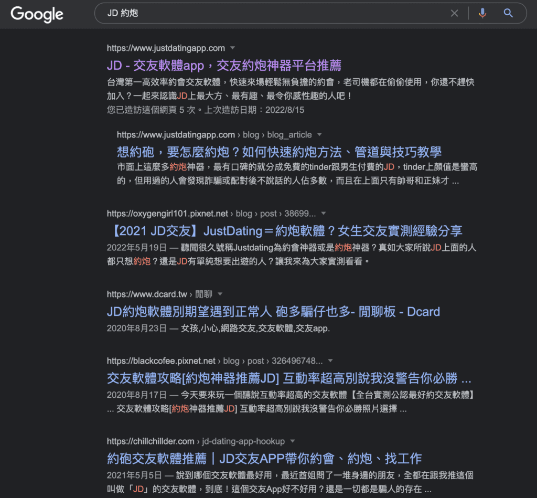Click into the search input field
Image resolution: width=537 pixels, height=498 pixels.
click(x=273, y=14)
